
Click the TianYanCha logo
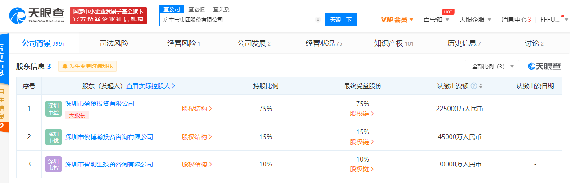tap(37, 16)
